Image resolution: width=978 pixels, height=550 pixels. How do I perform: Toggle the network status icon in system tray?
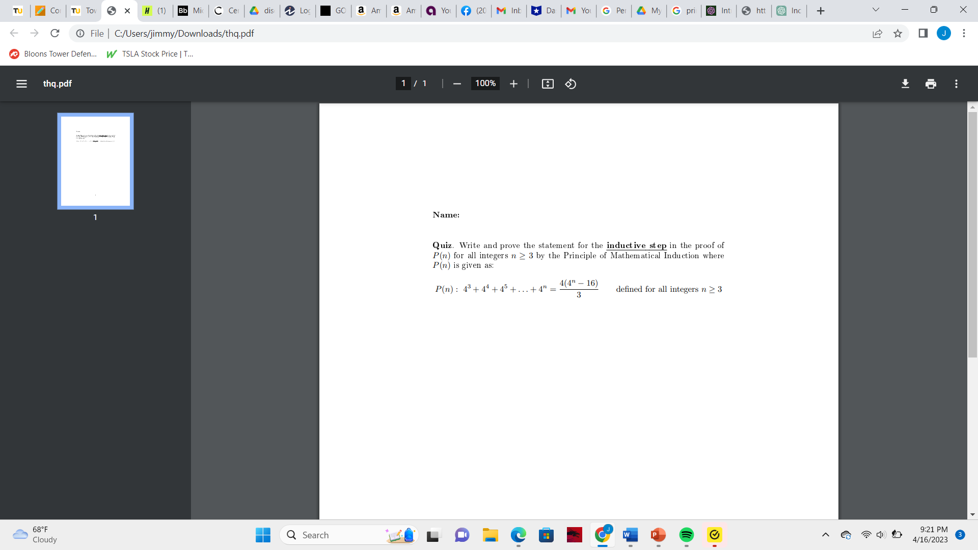click(x=866, y=535)
